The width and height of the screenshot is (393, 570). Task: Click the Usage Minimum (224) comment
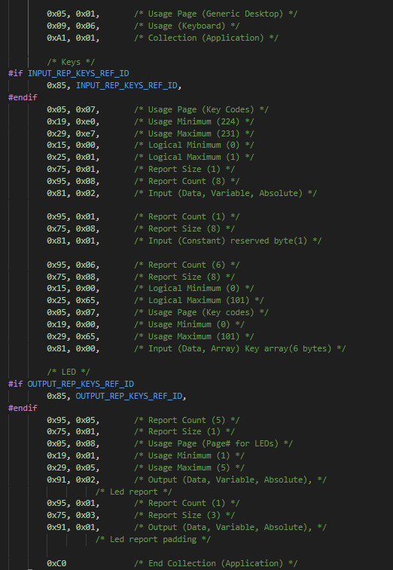(x=193, y=121)
